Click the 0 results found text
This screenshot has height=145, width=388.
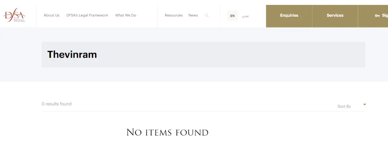(57, 104)
